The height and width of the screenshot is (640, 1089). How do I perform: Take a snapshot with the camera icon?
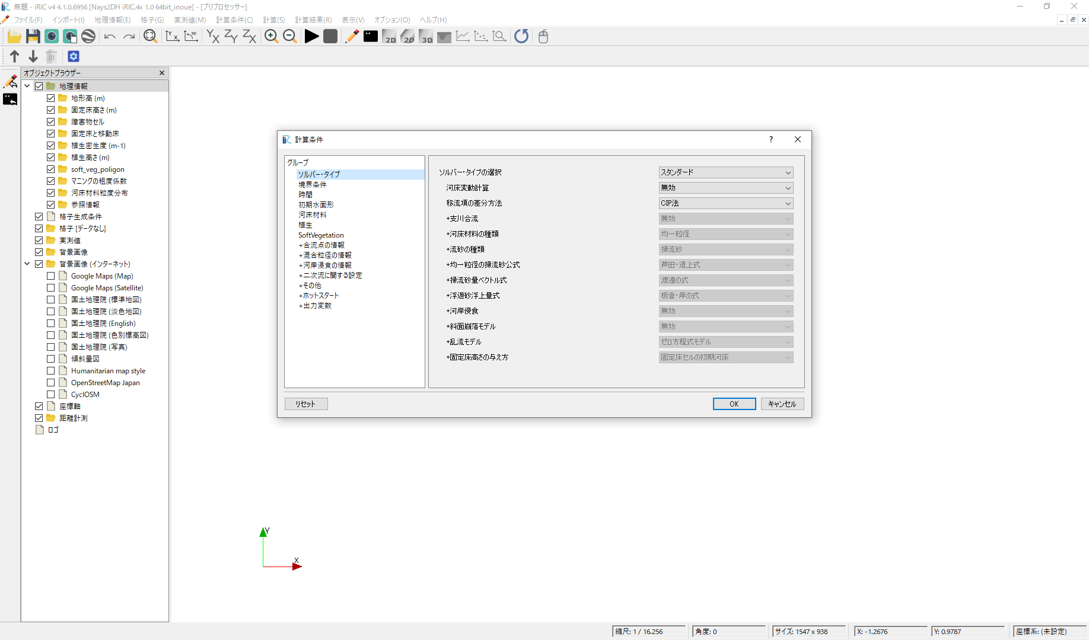click(x=52, y=37)
